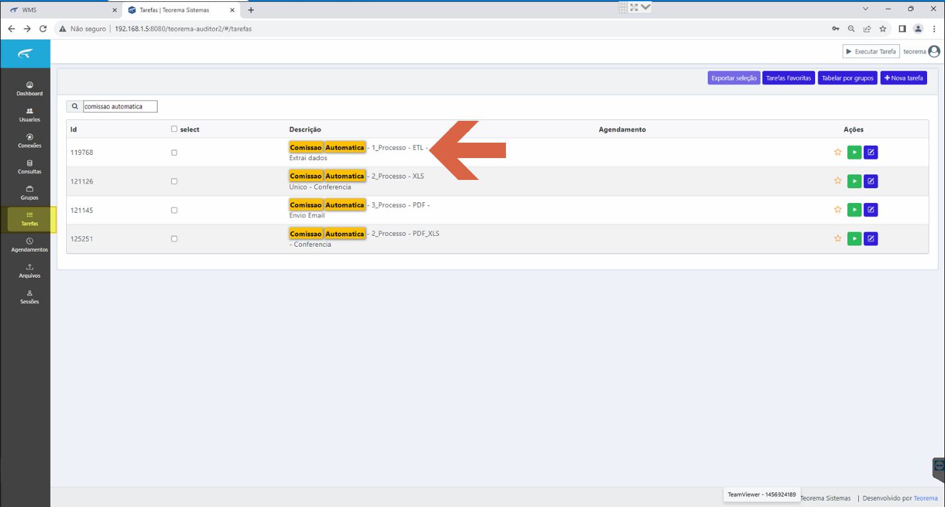Favorite task 125251 with star icon
This screenshot has height=507, width=945.
[838, 238]
